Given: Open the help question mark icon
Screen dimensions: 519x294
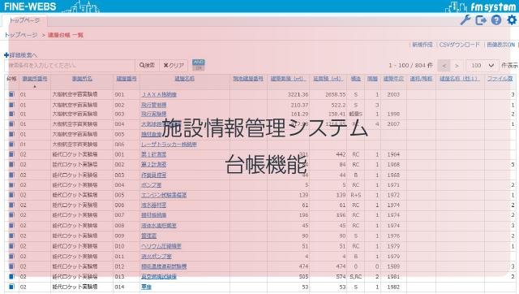Looking at the screenshot, I should coord(496,20).
